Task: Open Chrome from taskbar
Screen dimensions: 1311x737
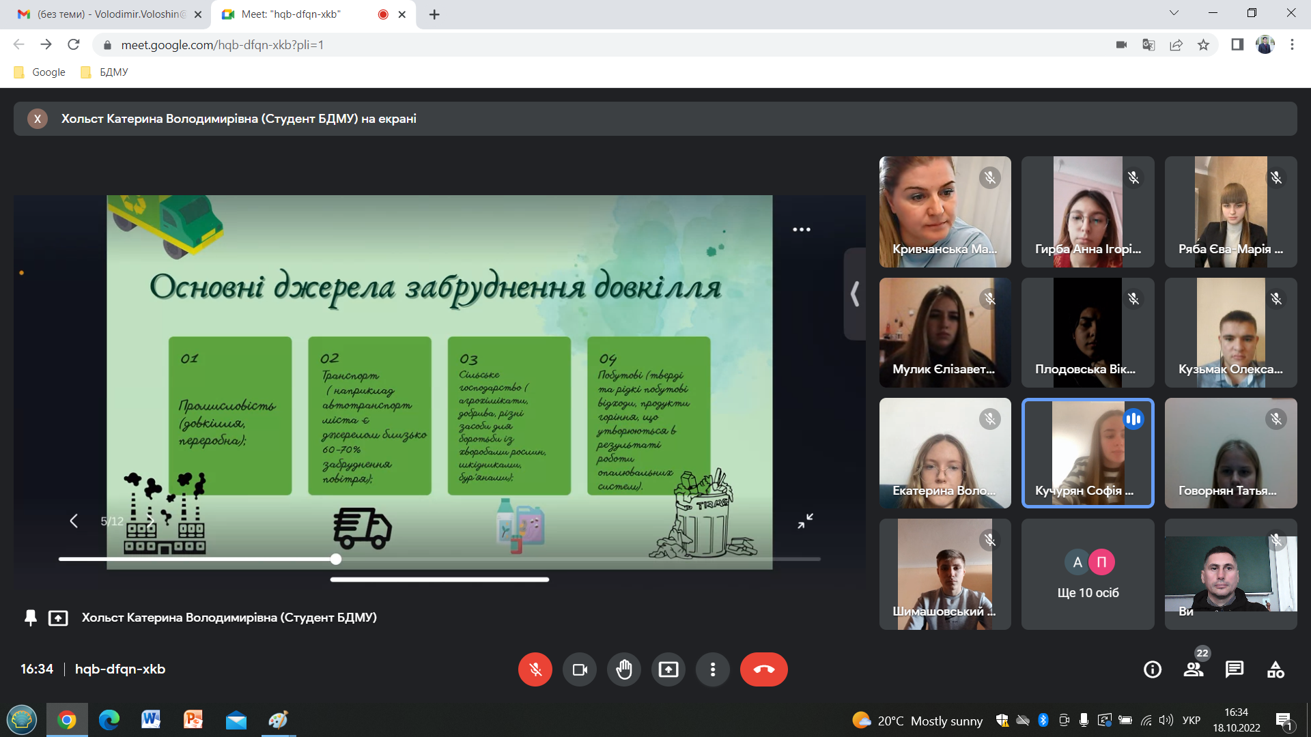Action: (x=67, y=720)
